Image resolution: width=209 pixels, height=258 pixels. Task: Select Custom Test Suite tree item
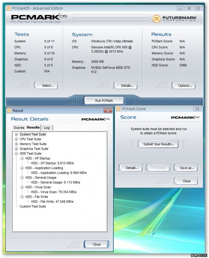tap(33, 206)
